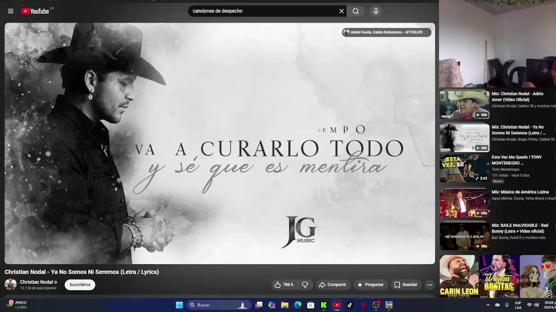
Task: Open the Christian Nodal channel name link
Action: point(36,282)
